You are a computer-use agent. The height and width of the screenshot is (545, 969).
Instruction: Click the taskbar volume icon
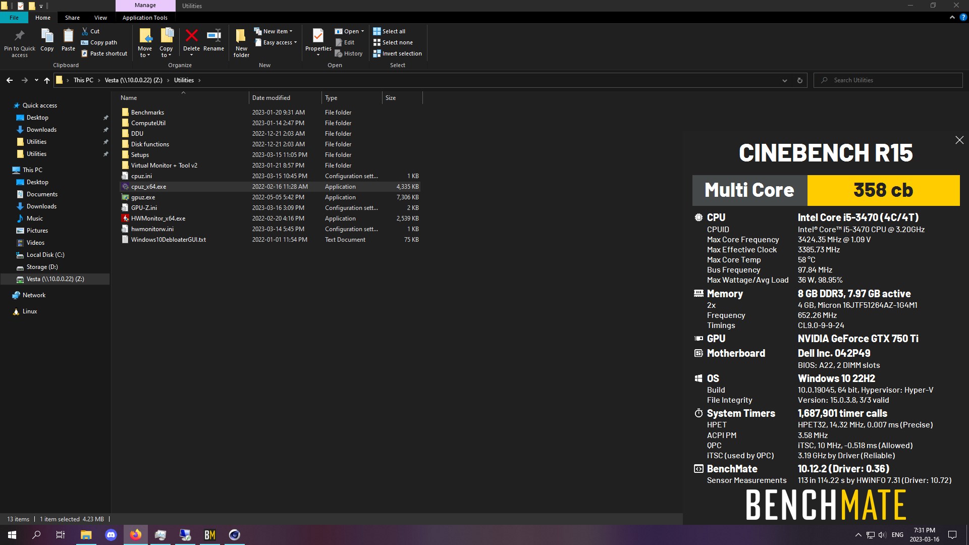coord(882,535)
